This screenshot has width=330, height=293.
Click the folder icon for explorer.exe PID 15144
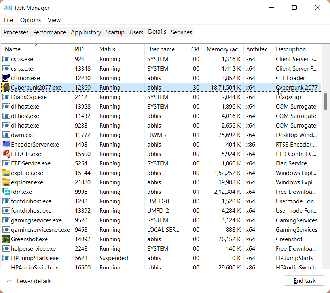pos(6,173)
